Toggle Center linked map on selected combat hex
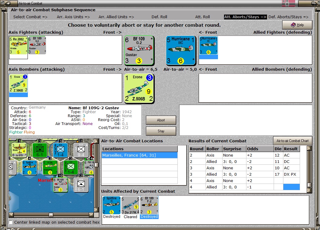The image size is (320, 230). pyautogui.click(x=11, y=222)
